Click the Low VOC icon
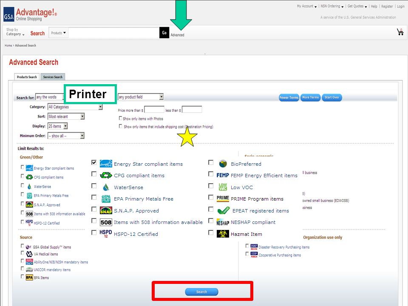The width and height of the screenshot is (408, 306). (x=223, y=187)
